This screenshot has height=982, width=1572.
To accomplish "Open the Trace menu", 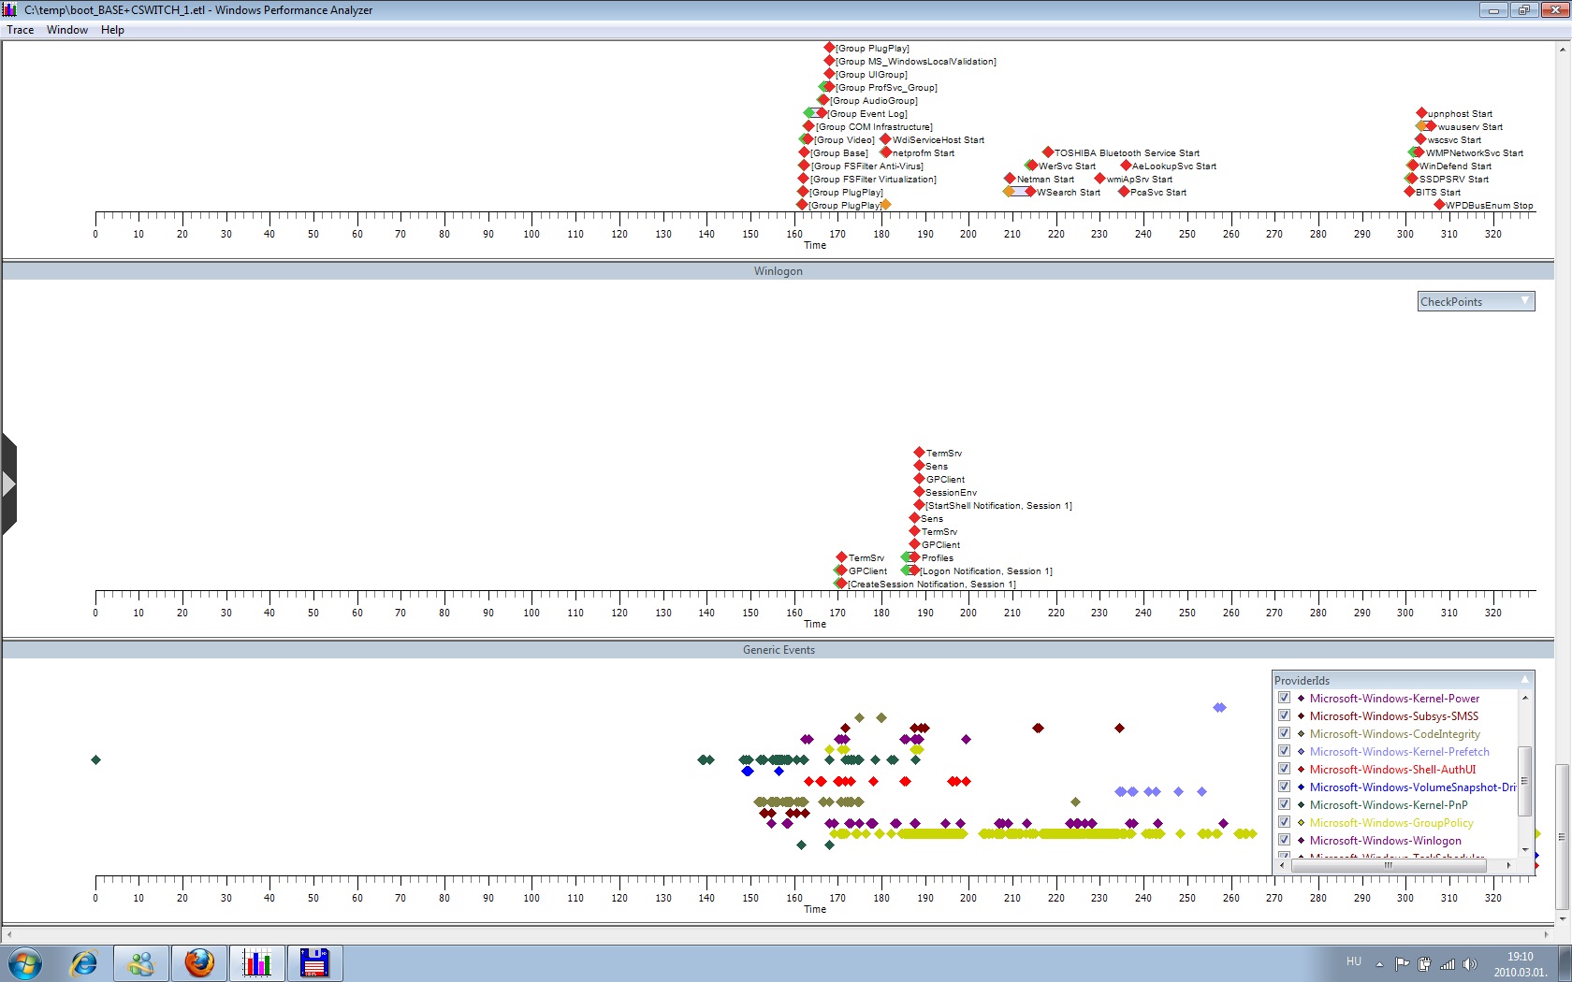I will click(20, 30).
